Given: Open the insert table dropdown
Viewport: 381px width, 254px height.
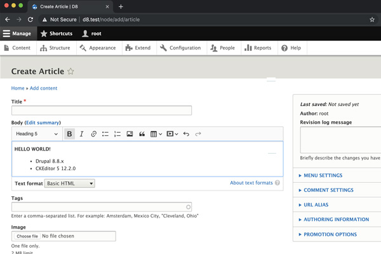Looking at the screenshot, I should (156, 134).
